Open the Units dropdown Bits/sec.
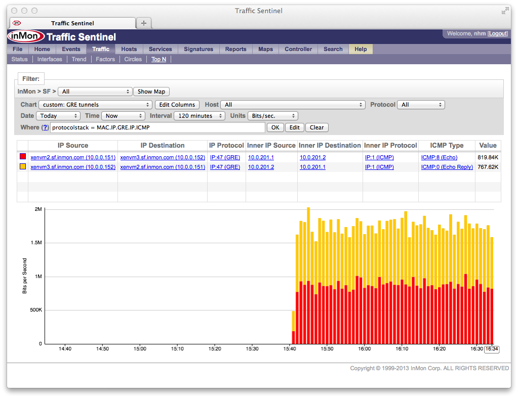Image resolution: width=518 pixels, height=398 pixels. [x=273, y=116]
